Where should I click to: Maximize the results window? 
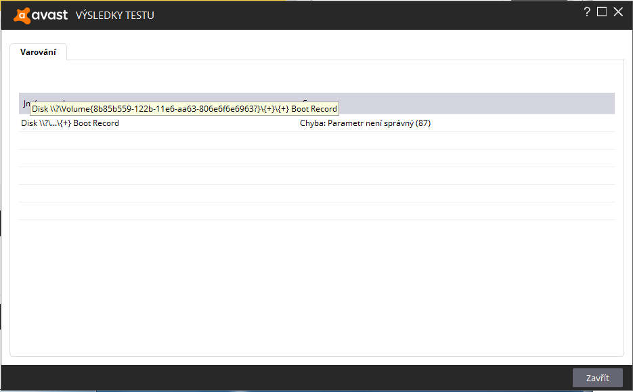tap(602, 12)
